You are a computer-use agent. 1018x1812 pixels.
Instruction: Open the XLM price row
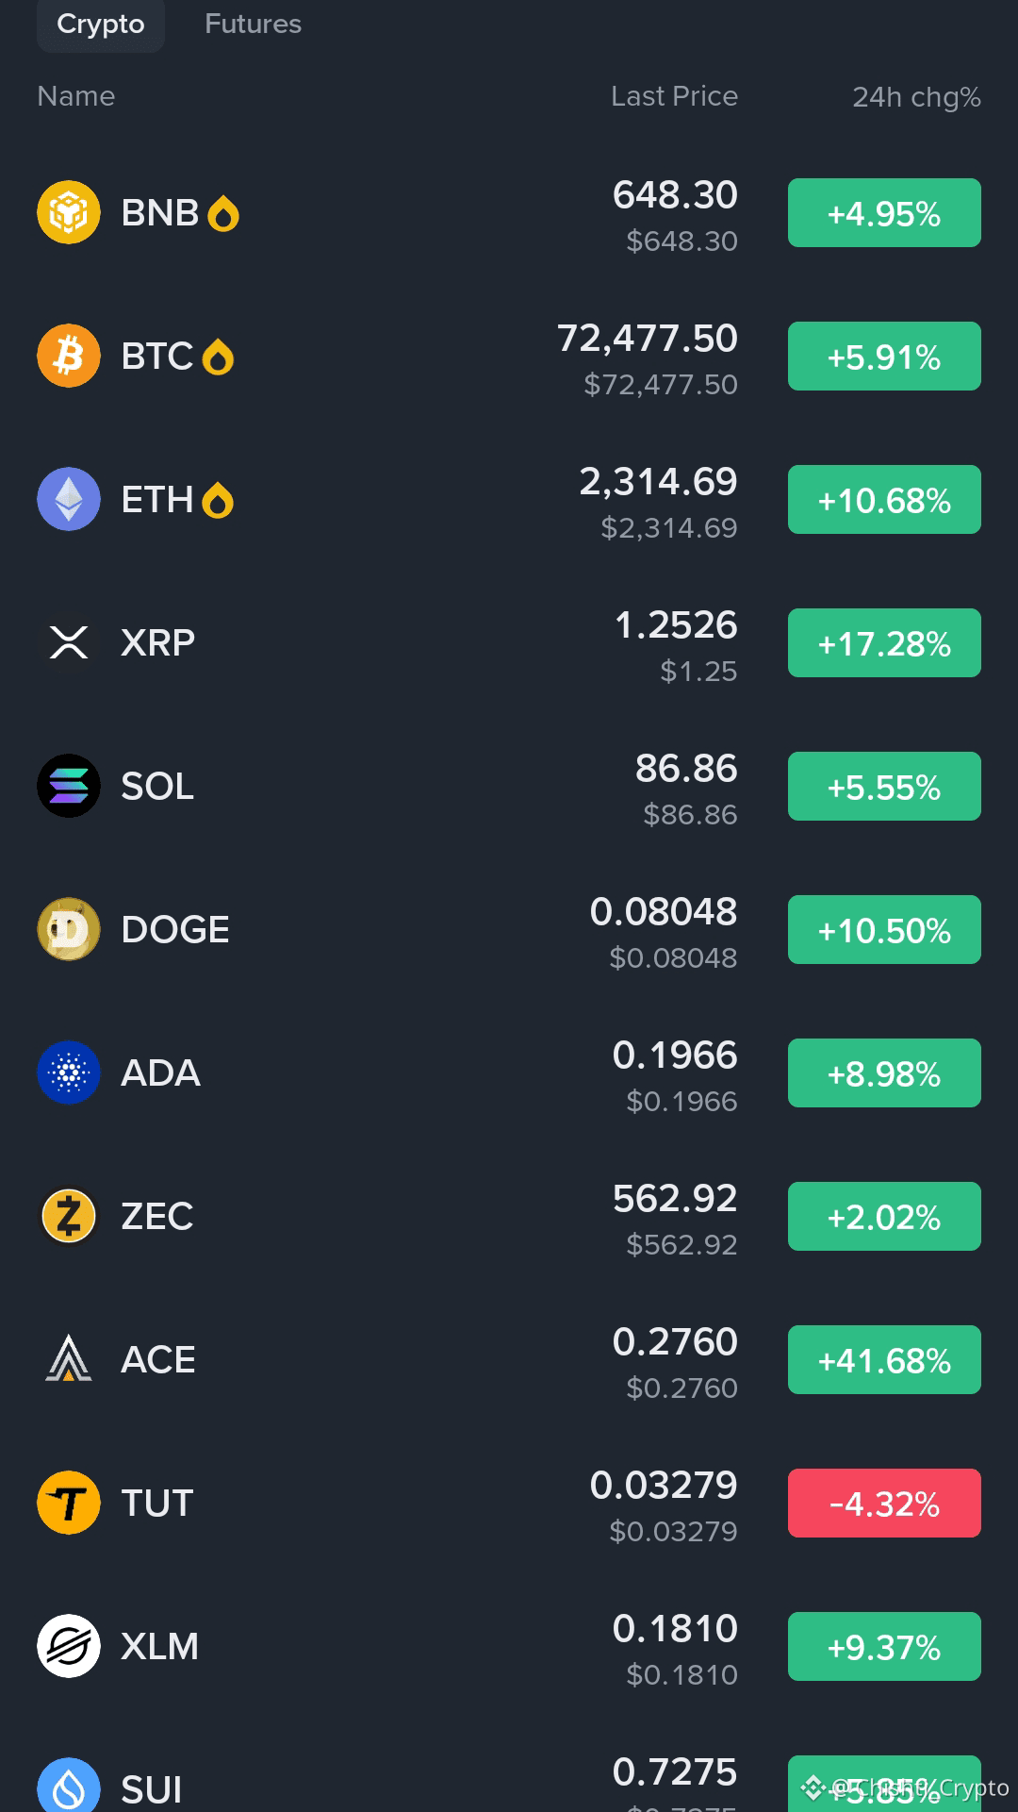pyautogui.click(x=509, y=1646)
